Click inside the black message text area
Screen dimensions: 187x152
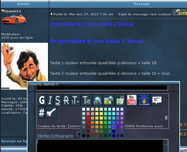point(99,146)
